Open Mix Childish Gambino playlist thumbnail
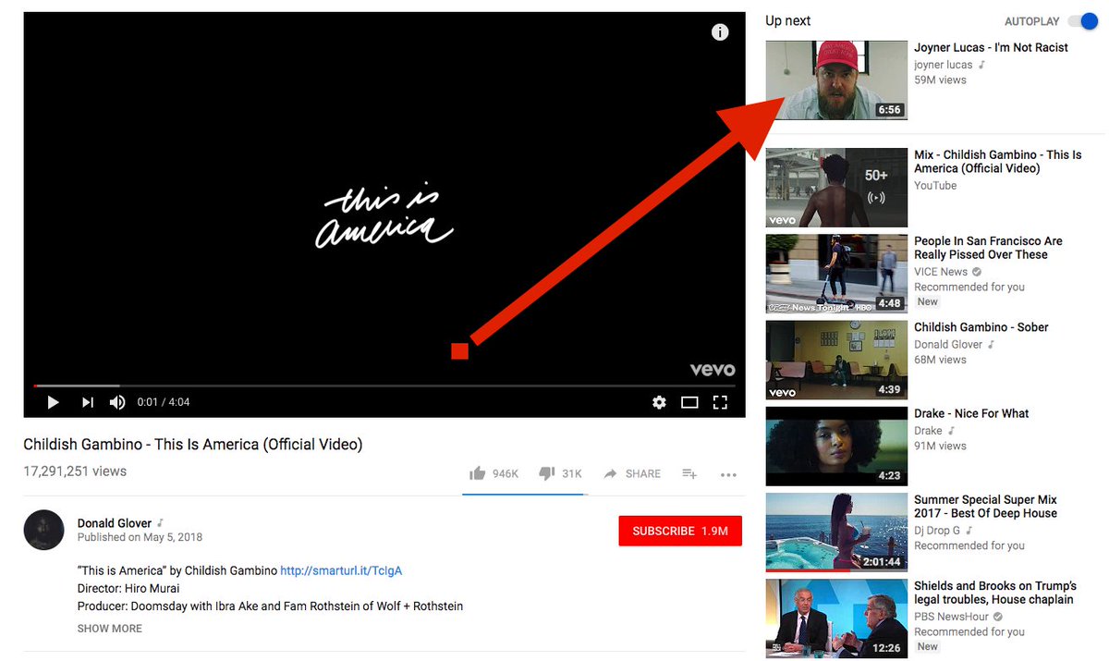The width and height of the screenshot is (1109, 661). [x=836, y=188]
